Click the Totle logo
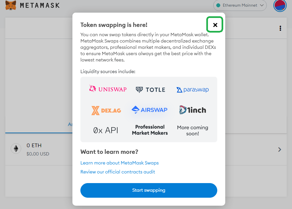 [150, 90]
